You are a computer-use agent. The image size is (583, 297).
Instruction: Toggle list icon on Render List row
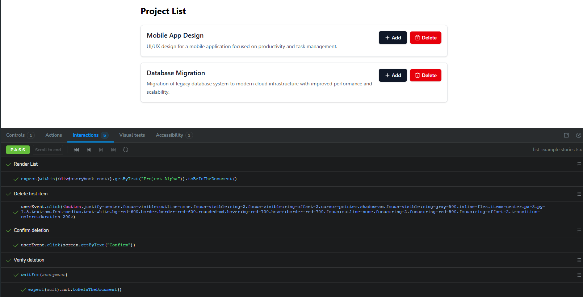tap(579, 164)
